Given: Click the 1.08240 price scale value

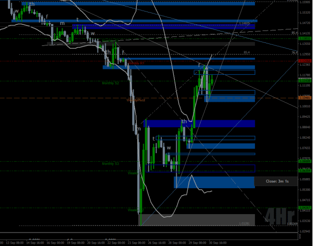Looking at the screenshot, I should point(305,138).
